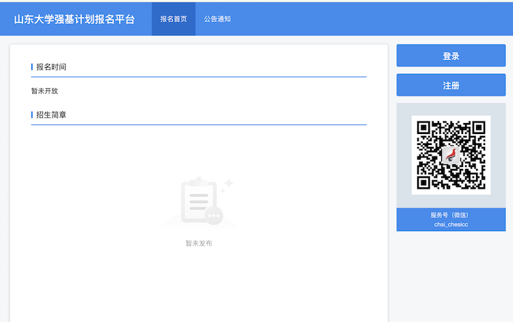This screenshot has width=513, height=322.
Task: Click the top-right corner square of QR code
Action: click(479, 127)
